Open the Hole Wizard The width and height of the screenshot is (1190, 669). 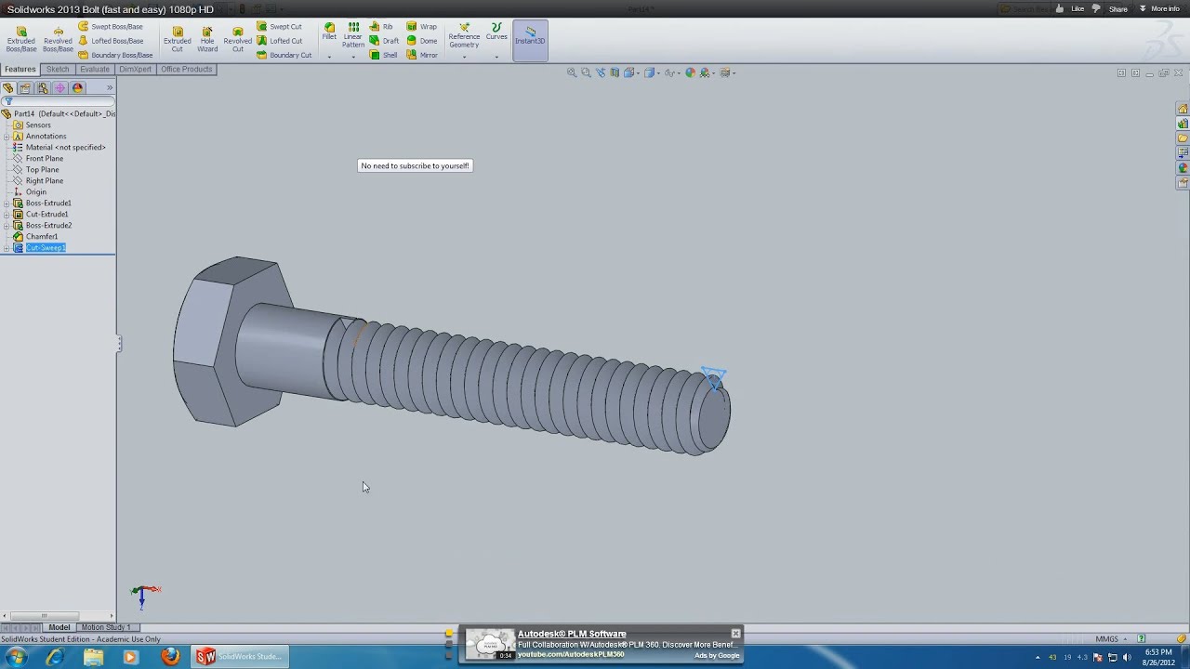[x=207, y=39]
